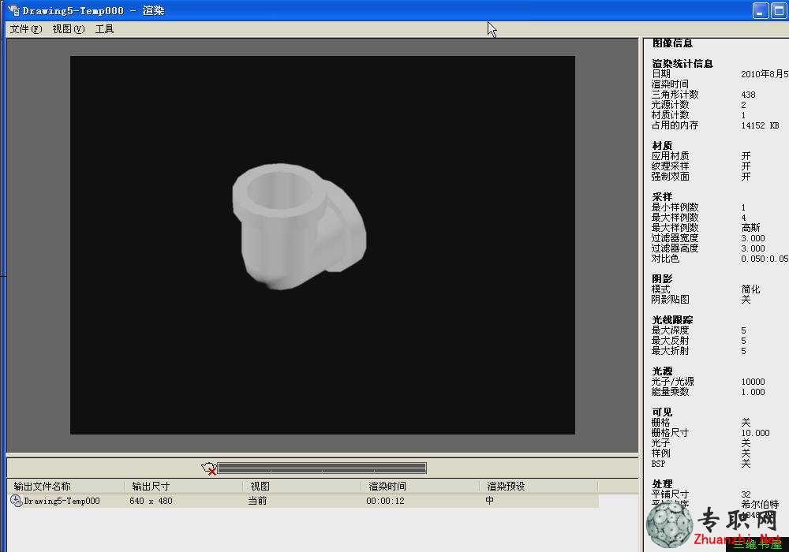Screen dimensions: 789x552
Task: Click the 光源计数 label
Action: [670, 105]
